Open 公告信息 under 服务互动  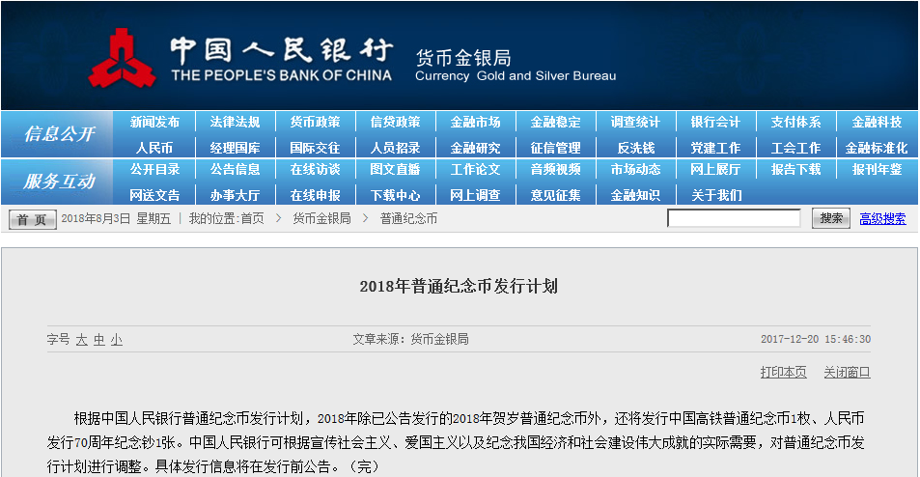coord(235,170)
